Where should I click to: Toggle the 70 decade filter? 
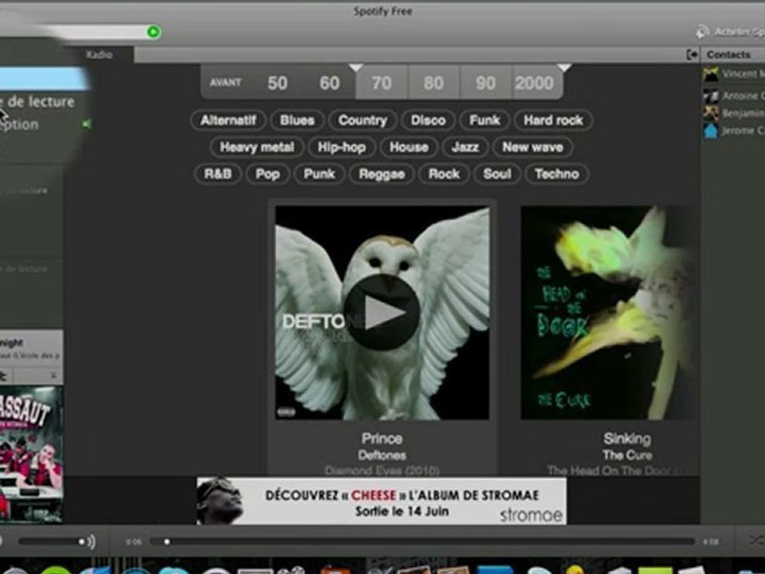382,83
